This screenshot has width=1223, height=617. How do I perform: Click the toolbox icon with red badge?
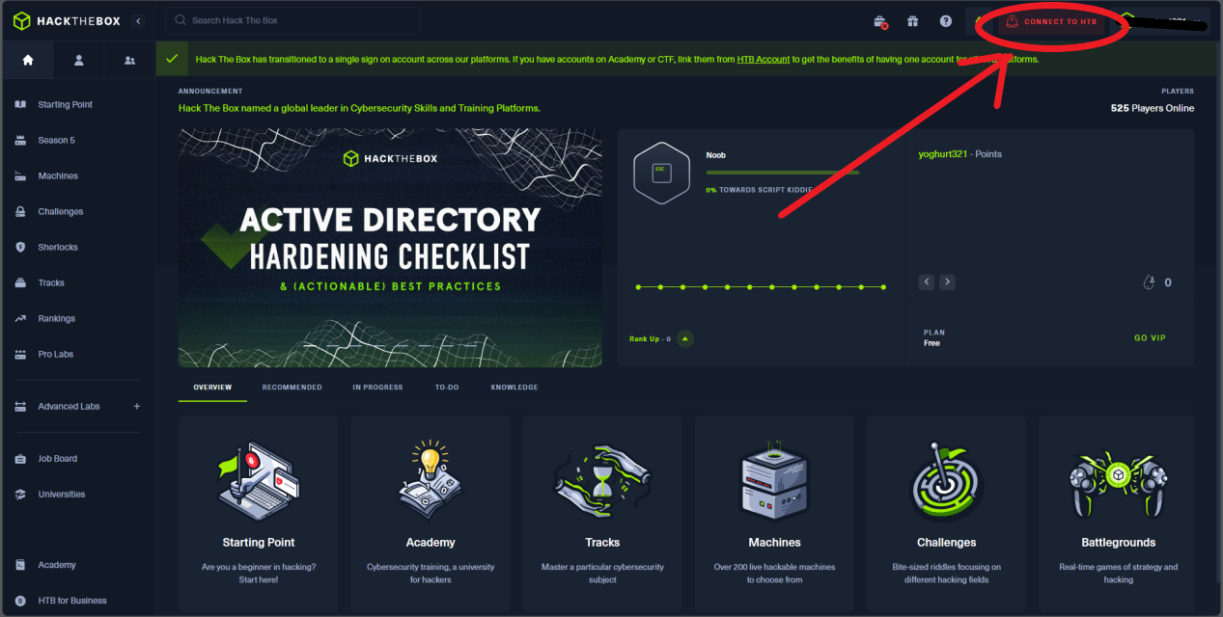880,21
